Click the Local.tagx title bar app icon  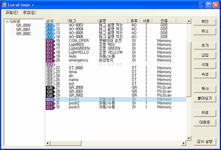4,5
